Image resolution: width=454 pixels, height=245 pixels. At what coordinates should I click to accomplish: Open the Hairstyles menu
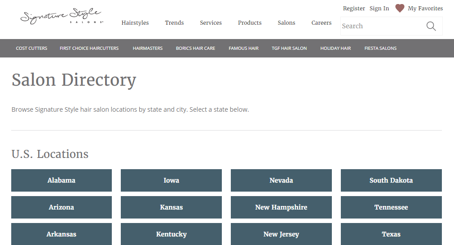click(x=135, y=23)
